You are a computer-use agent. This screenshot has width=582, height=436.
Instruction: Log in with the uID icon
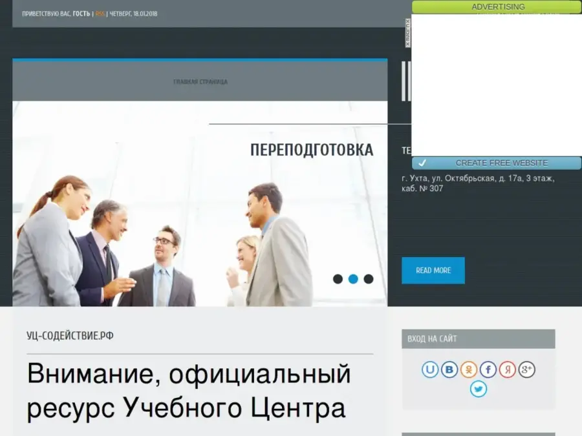(x=430, y=369)
